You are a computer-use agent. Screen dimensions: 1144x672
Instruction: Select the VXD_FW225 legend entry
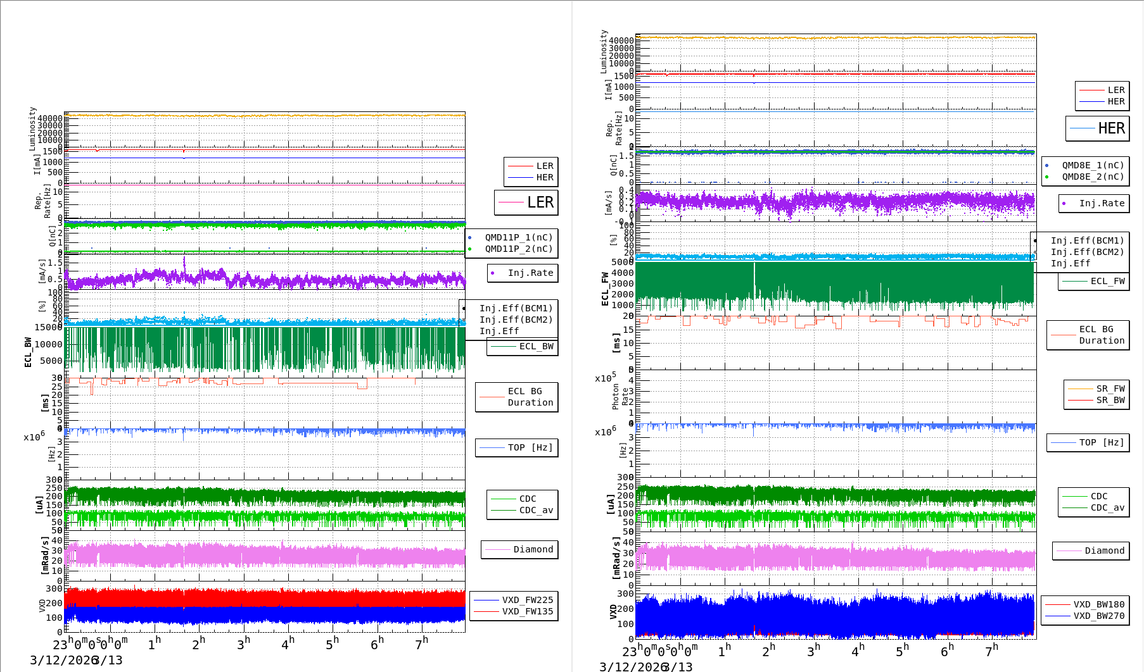click(527, 600)
